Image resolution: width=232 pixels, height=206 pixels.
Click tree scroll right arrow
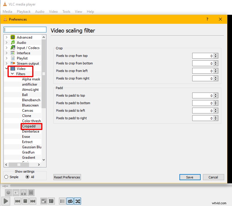(x=39, y=165)
